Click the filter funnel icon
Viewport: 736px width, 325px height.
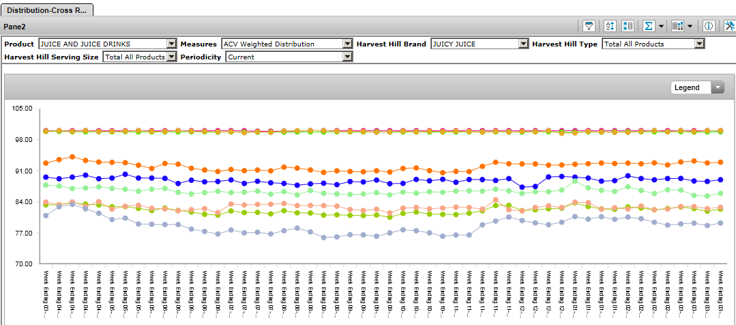point(589,26)
